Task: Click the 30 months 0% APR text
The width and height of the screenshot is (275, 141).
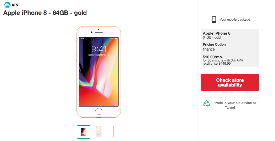Action: pyautogui.click(x=223, y=60)
